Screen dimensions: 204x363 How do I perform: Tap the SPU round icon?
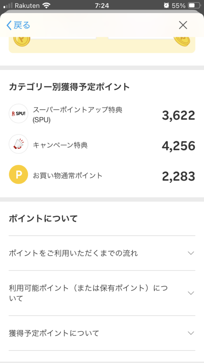click(x=18, y=113)
